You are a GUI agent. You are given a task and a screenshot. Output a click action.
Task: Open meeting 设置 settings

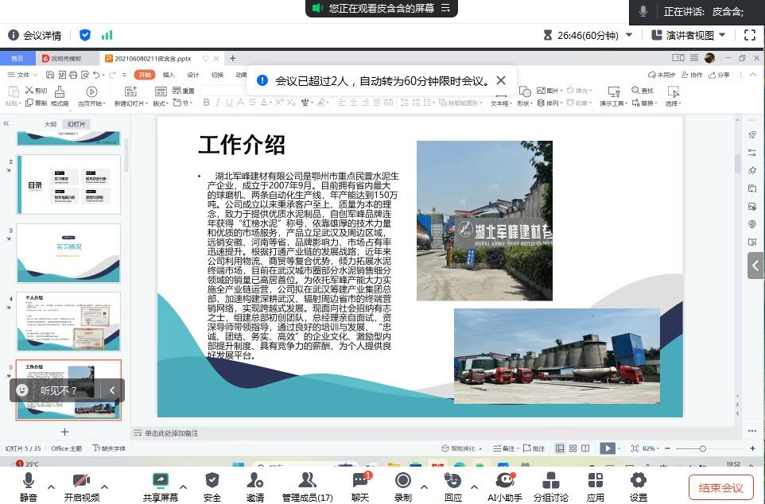tap(638, 487)
